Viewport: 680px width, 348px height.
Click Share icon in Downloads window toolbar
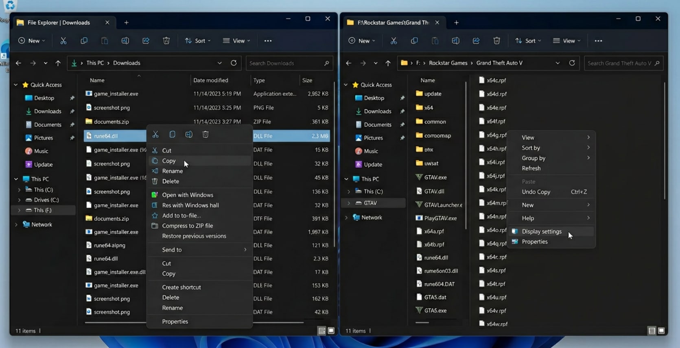(x=146, y=41)
